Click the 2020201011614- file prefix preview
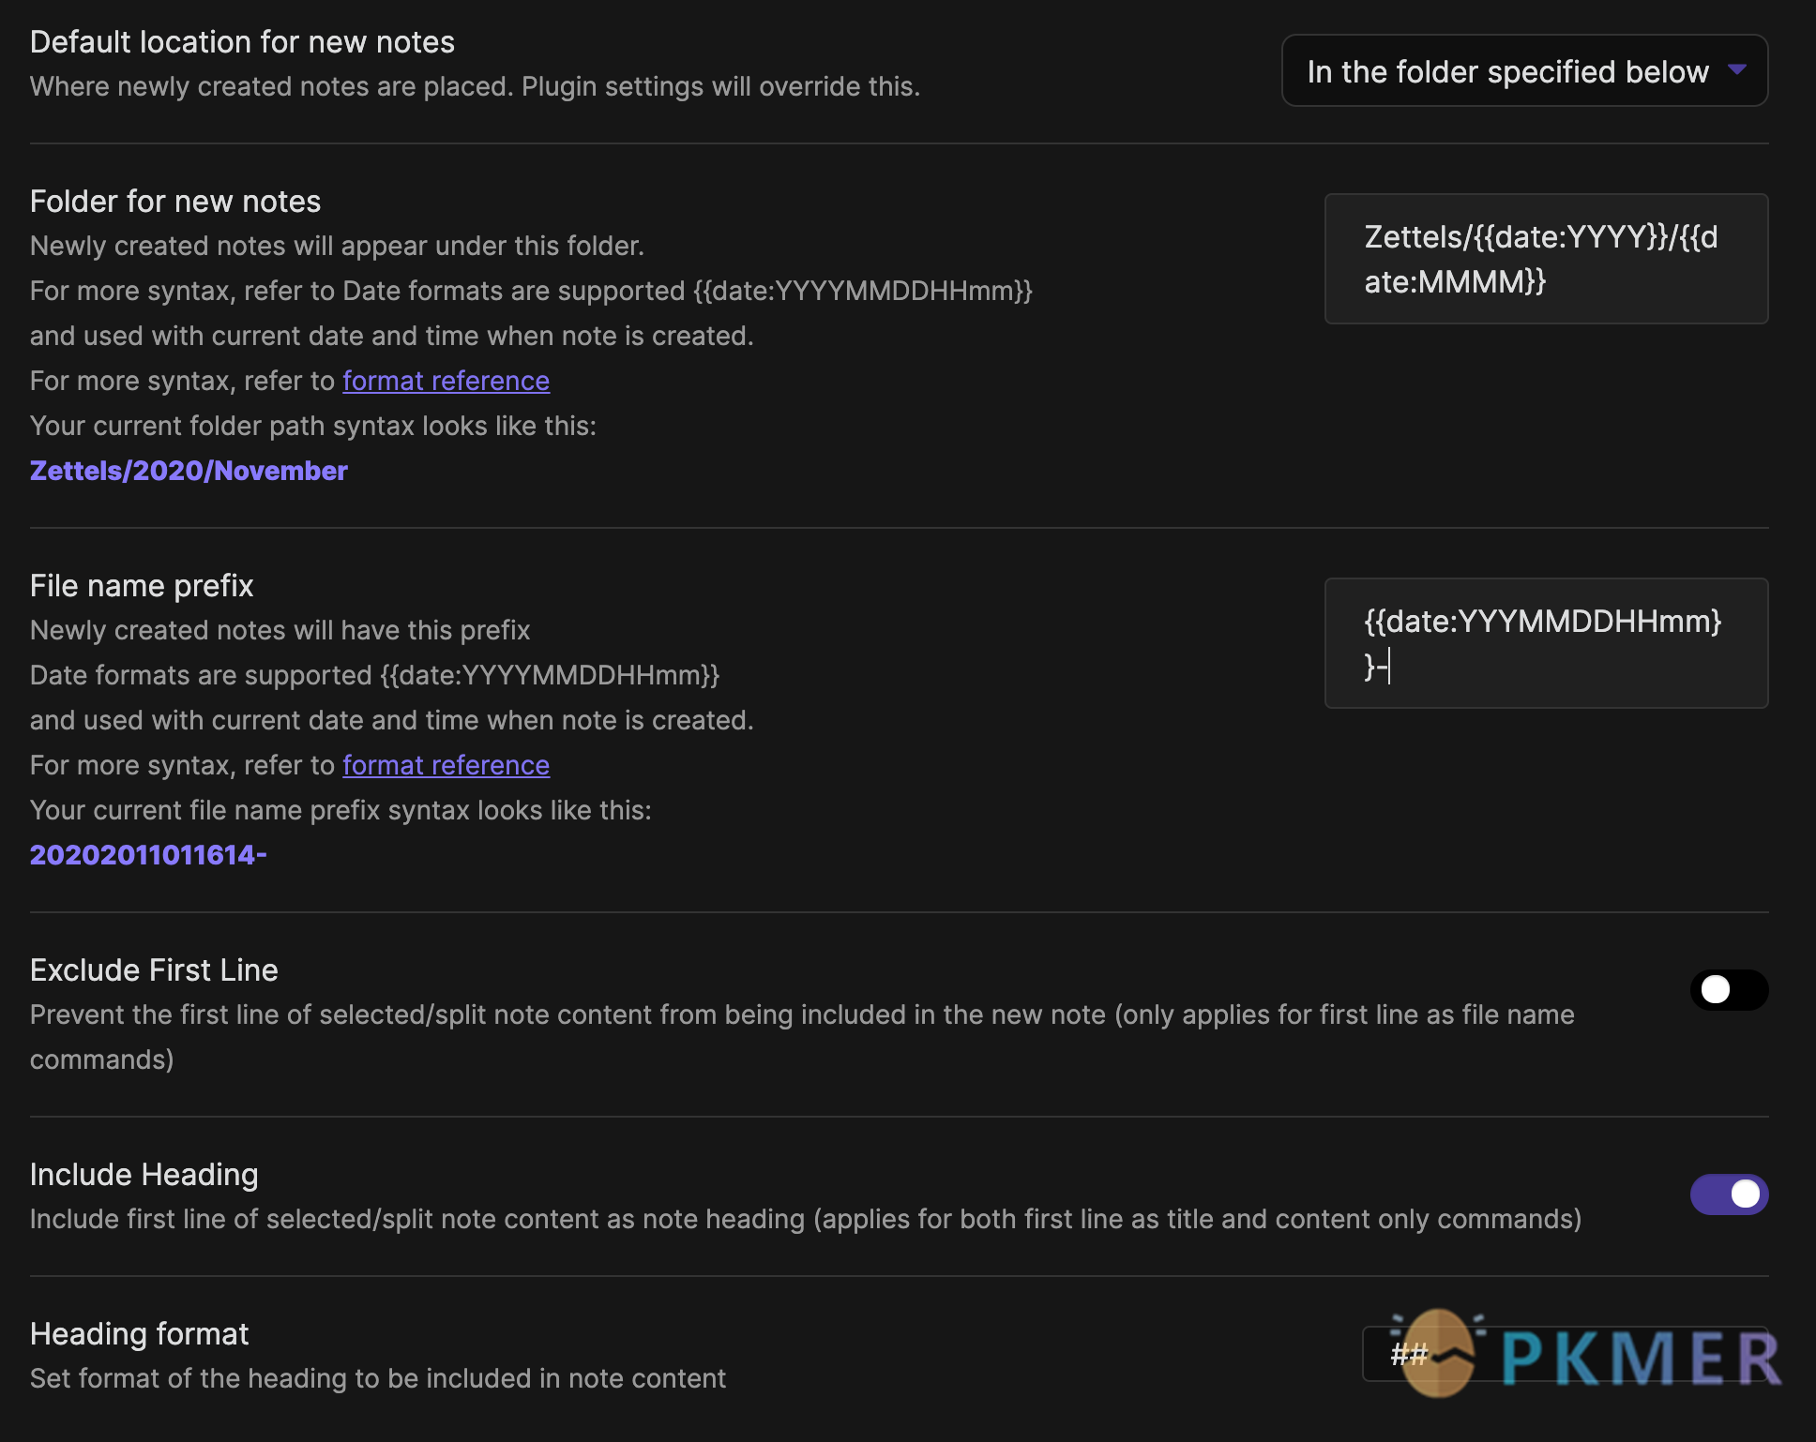 [x=148, y=855]
